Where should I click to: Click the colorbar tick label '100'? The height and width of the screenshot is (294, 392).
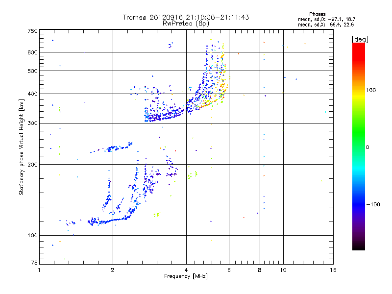click(x=371, y=90)
